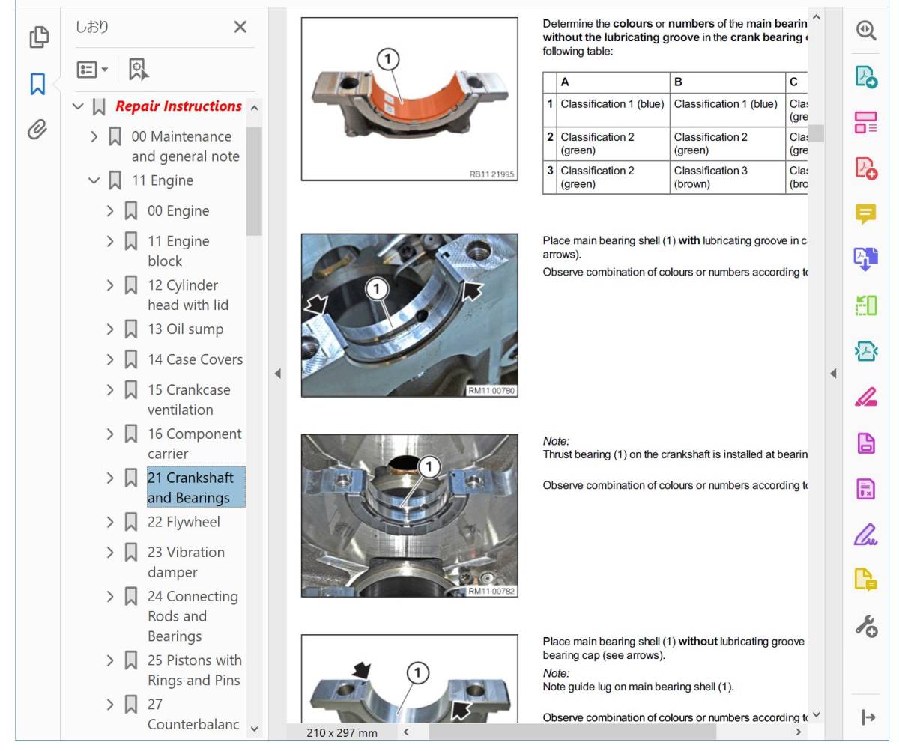Open the bookmark options dropdown menu
This screenshot has height=751, width=899.
tap(92, 70)
